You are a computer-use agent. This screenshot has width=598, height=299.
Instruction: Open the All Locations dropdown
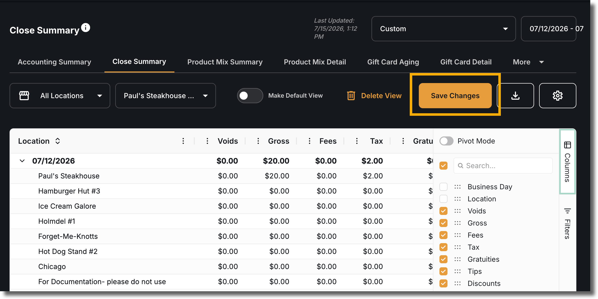coord(60,96)
